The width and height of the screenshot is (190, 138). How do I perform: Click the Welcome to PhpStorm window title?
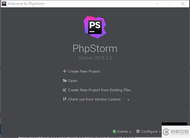click(26, 4)
